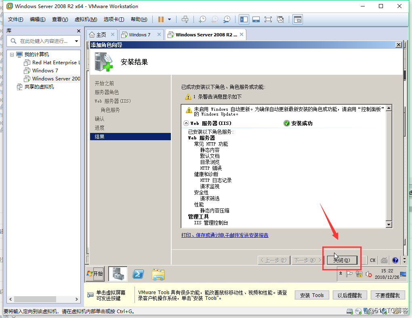Open the Action Center flag tray icon
This screenshot has height=318, width=412.
(x=349, y=274)
